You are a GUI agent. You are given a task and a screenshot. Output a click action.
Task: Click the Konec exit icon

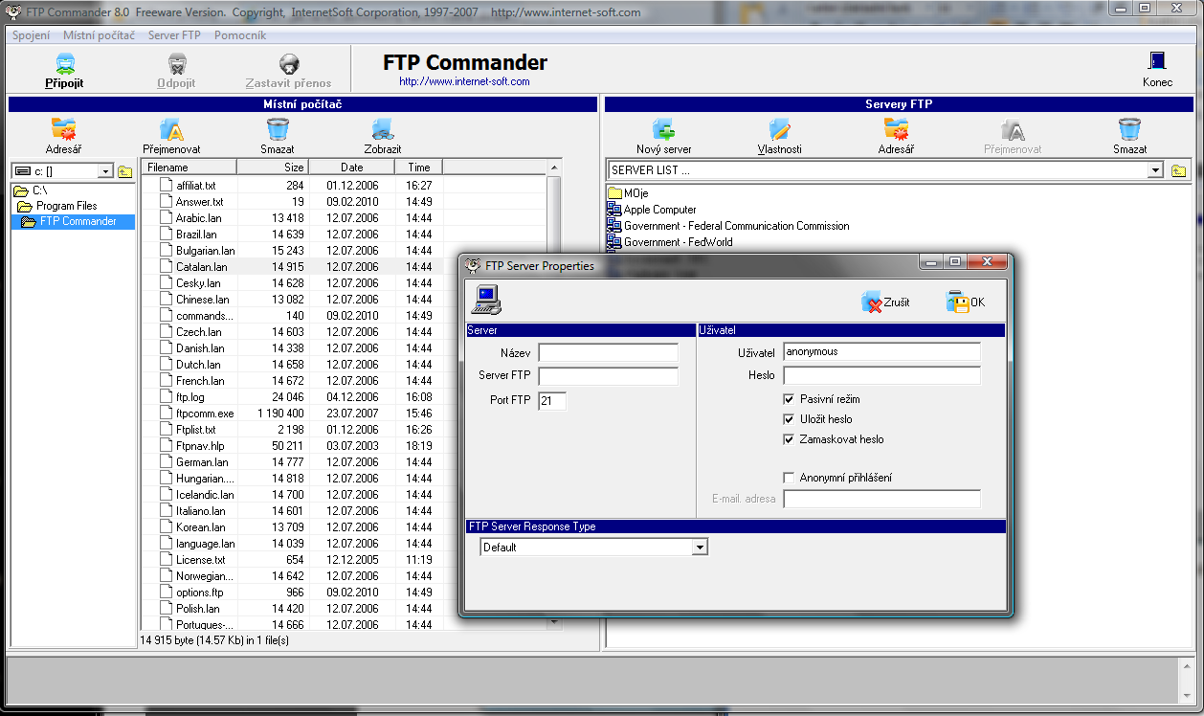click(x=1157, y=62)
